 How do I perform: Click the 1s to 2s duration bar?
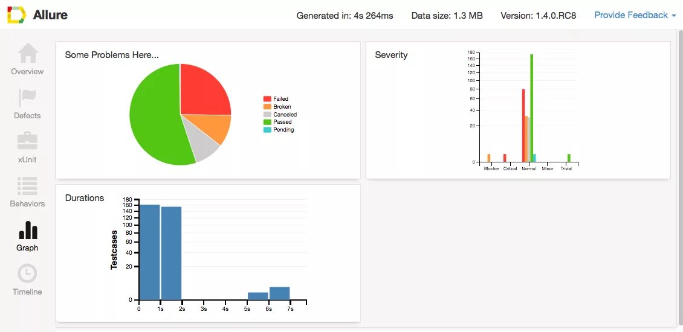(x=171, y=254)
